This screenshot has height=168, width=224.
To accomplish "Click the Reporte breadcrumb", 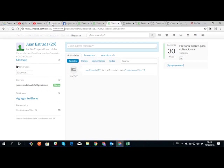I will (x=76, y=35).
